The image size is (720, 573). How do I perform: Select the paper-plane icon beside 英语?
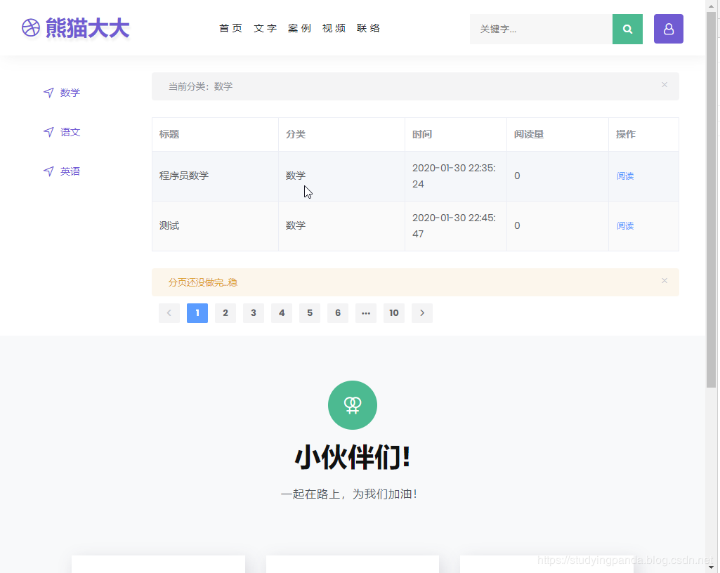[48, 171]
